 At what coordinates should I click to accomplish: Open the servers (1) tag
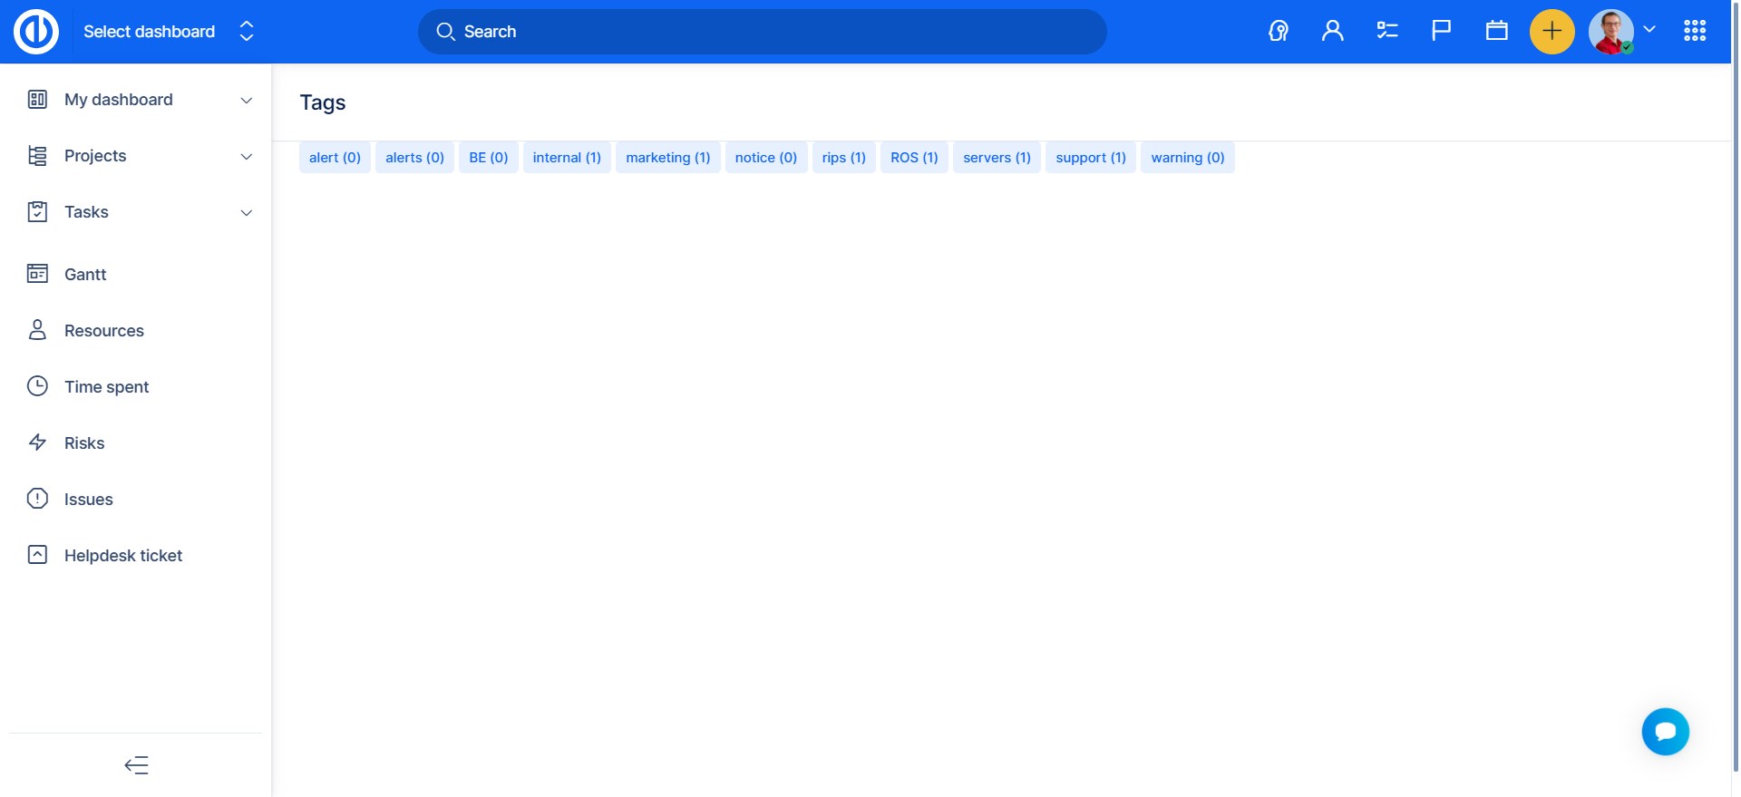[x=997, y=158]
